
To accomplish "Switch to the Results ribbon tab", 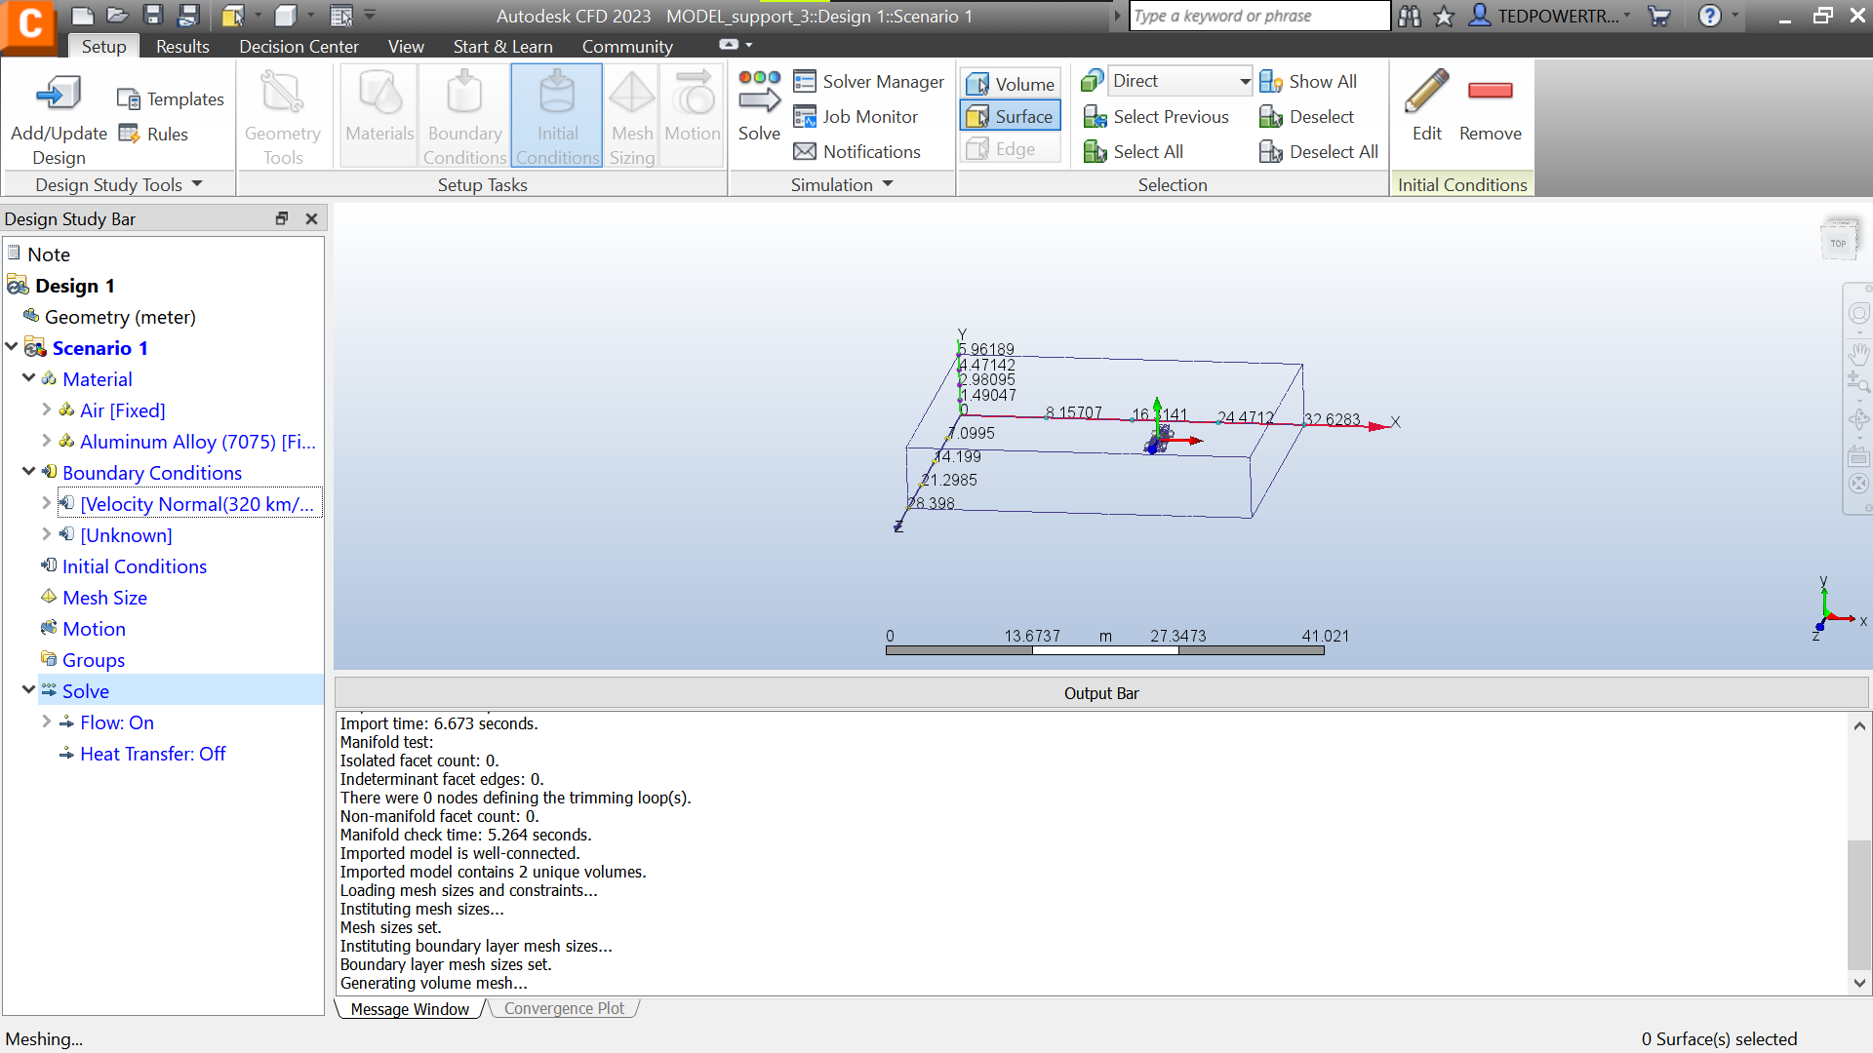I will point(182,47).
